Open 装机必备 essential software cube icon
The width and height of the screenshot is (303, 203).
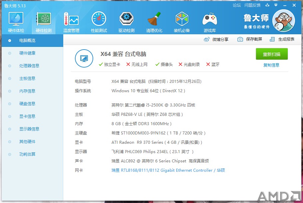click(x=182, y=22)
